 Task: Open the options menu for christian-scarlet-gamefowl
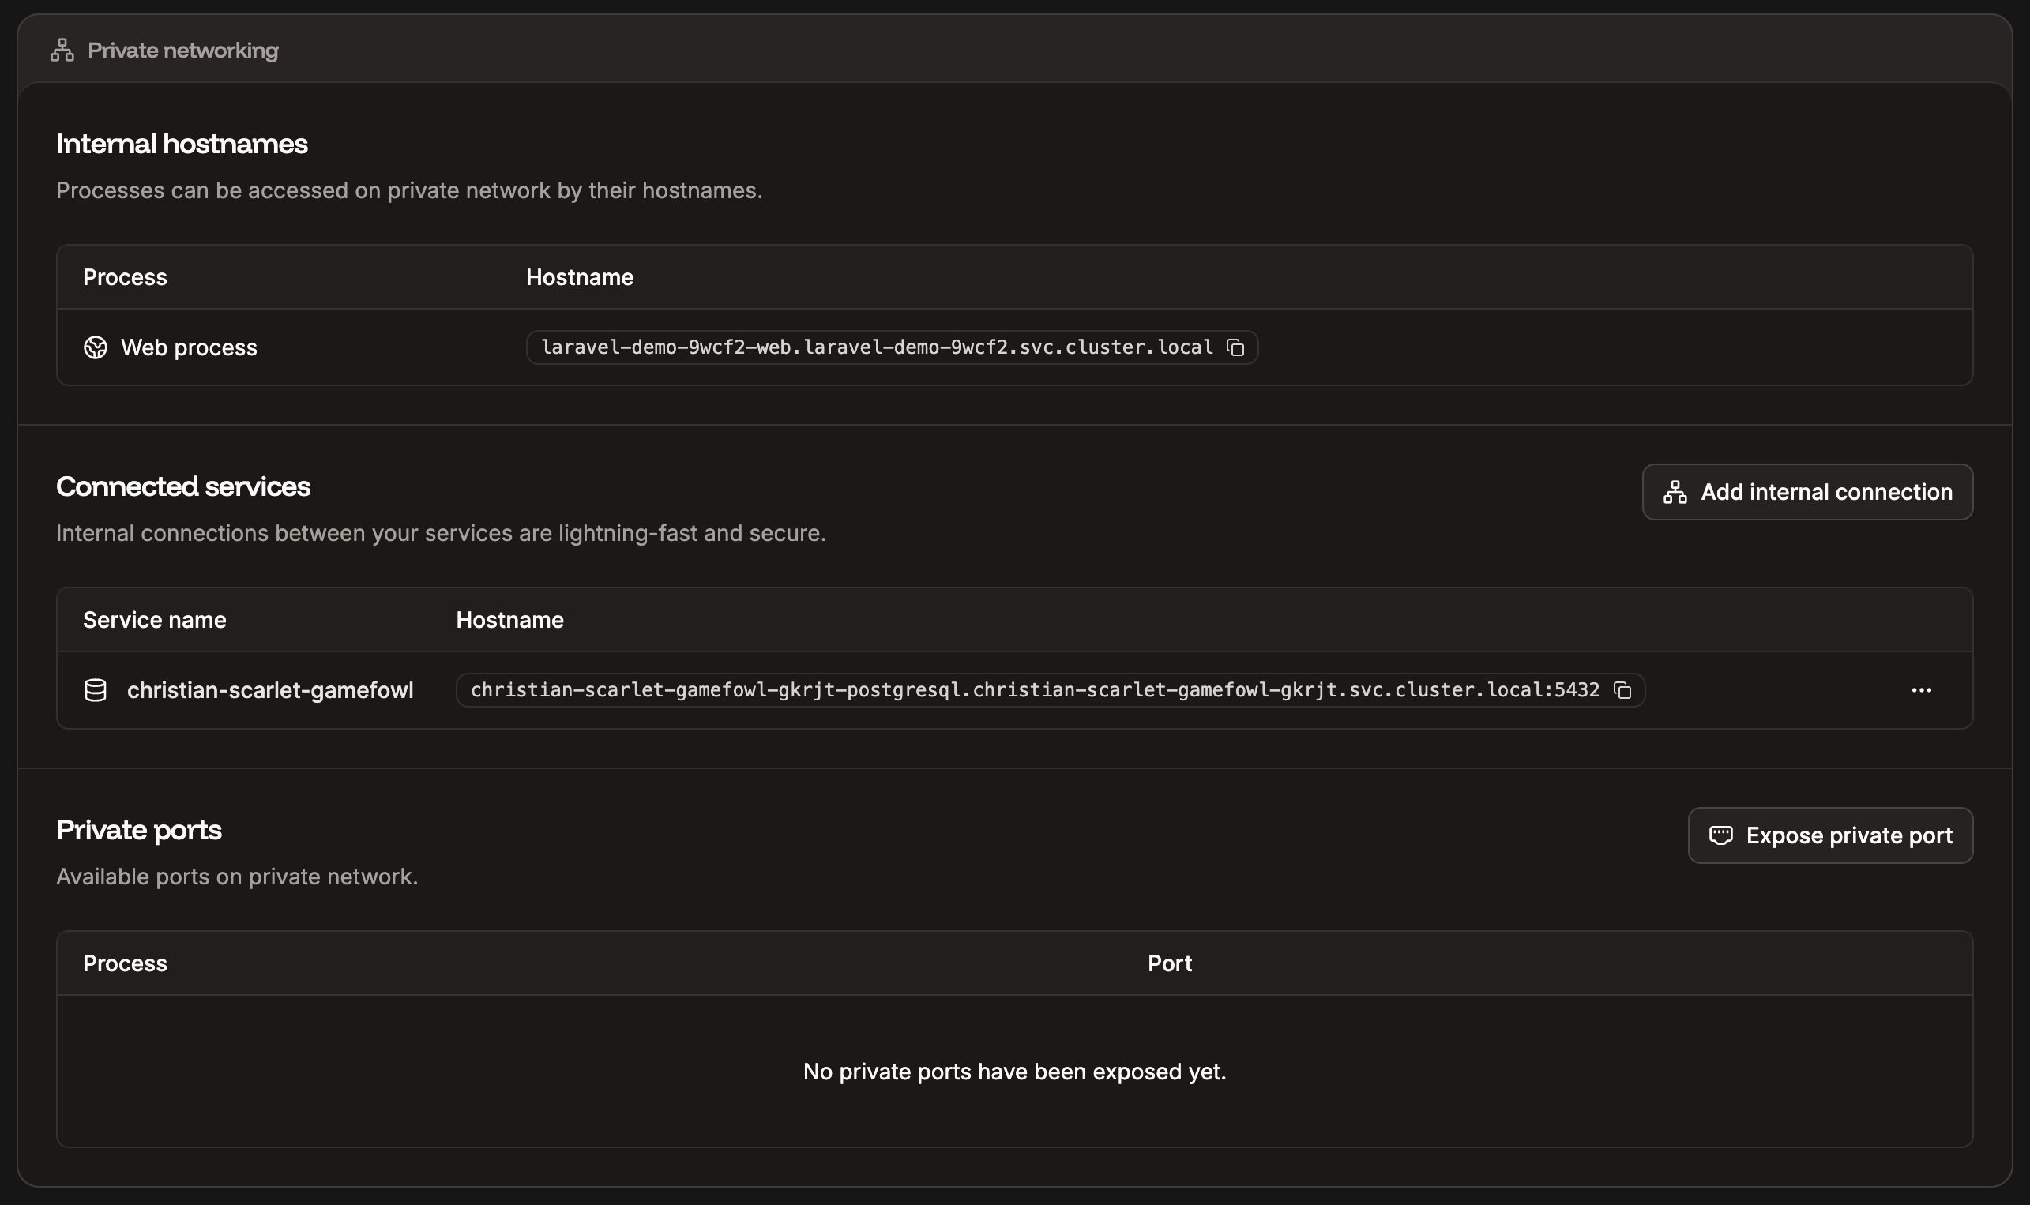coord(1922,690)
